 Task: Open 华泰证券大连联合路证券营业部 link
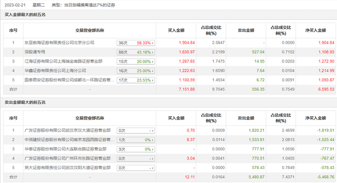tap(65, 149)
